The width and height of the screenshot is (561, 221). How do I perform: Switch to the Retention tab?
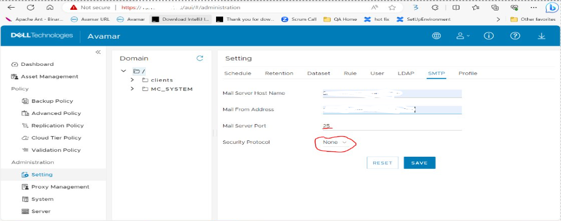(279, 73)
